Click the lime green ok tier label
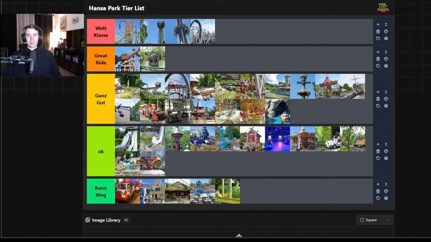The image size is (431, 242). (x=101, y=151)
